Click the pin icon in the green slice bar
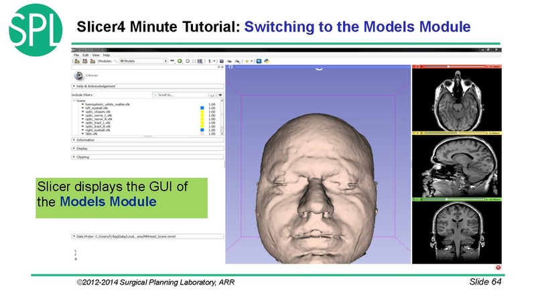The image size is (536, 302). pos(414,199)
